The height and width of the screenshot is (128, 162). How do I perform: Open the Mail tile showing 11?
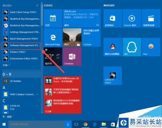82,18
